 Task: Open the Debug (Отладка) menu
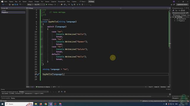[37, 1]
